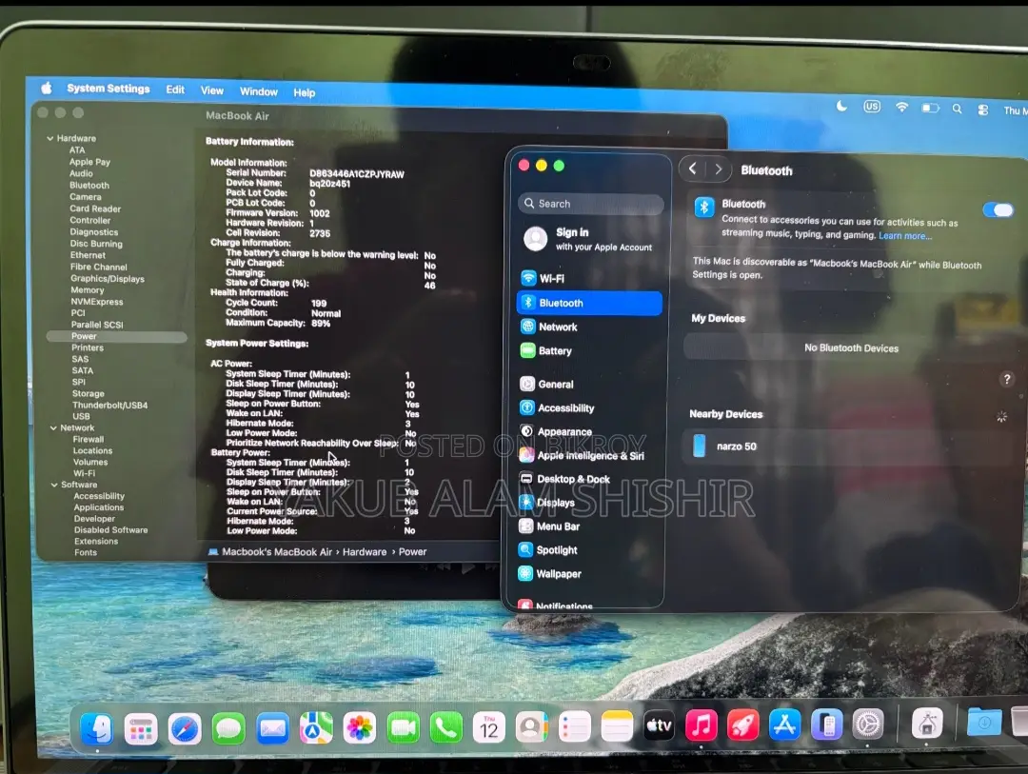Screen dimensions: 1028x774
Task: Open Finder from the dock
Action: (97, 728)
